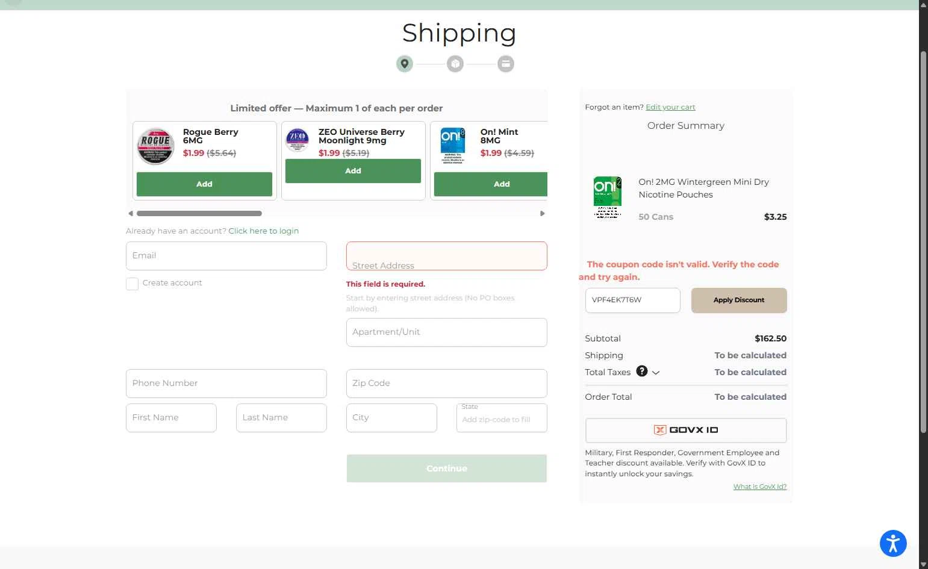The image size is (928, 569).
Task: Focus the Phone Number field
Action: (x=226, y=384)
